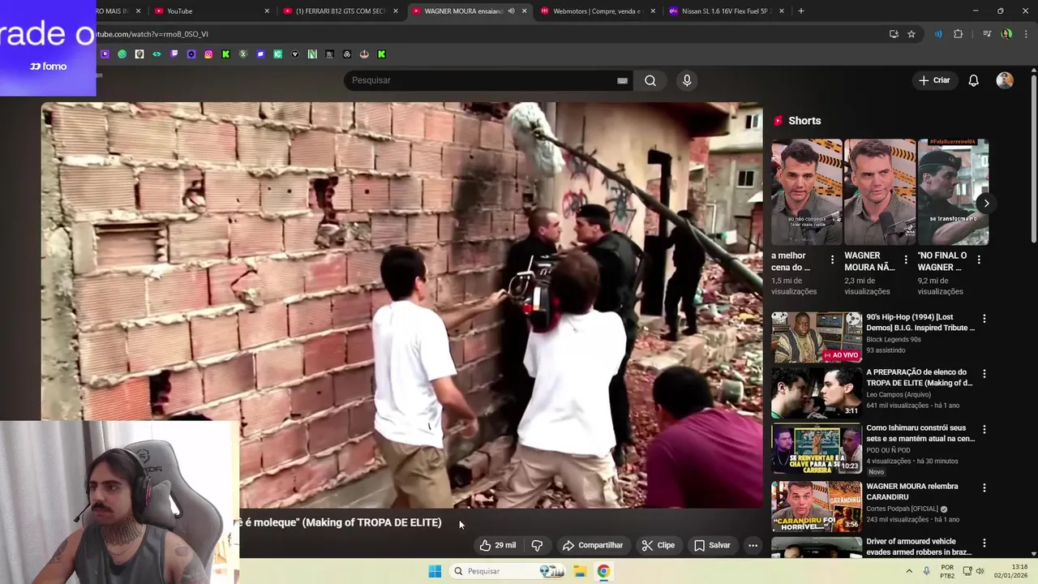
Task: Open options for '"NO FINAL O WAGNER' short
Action: [x=978, y=260]
